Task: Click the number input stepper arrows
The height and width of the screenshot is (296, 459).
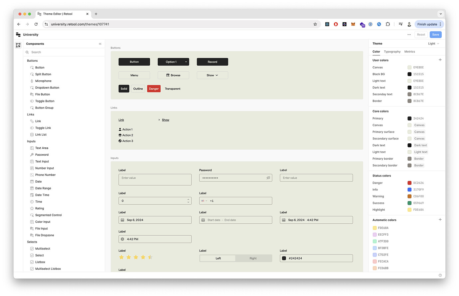Action: (188, 201)
